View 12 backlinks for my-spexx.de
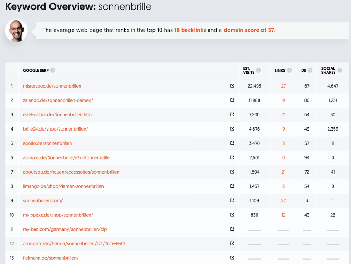 click(x=283, y=215)
